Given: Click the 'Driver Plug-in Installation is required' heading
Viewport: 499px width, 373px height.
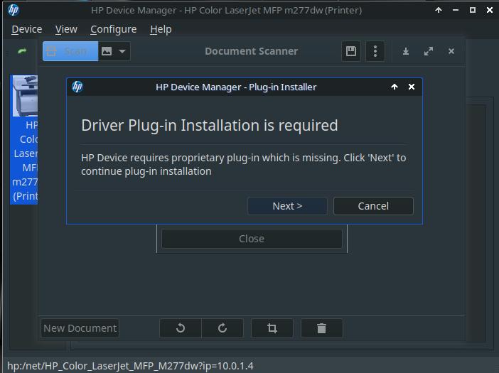Looking at the screenshot, I should tap(210, 125).
